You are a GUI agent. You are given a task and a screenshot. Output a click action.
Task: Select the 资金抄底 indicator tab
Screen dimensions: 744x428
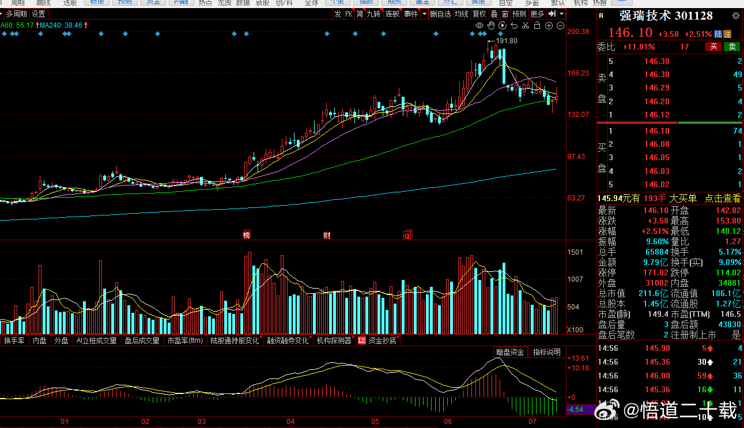[x=383, y=340]
